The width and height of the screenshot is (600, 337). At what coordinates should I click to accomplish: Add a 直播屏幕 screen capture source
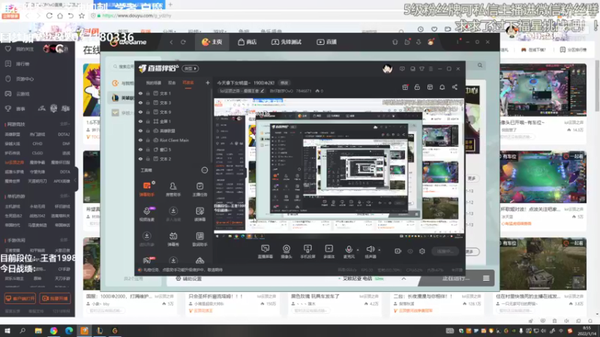click(x=265, y=252)
